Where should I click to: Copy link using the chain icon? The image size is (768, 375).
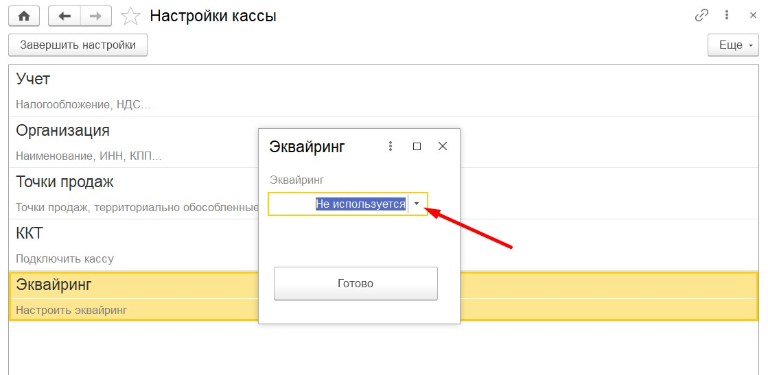[701, 16]
